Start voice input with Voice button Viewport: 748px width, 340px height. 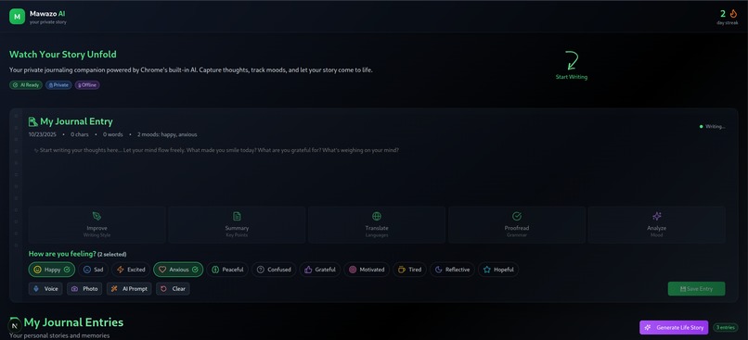pos(45,288)
